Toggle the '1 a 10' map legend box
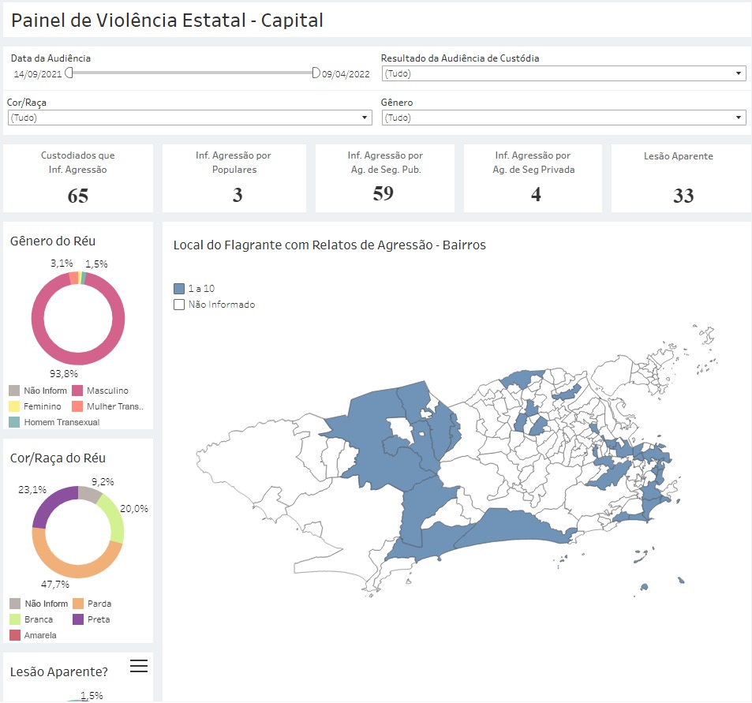The image size is (752, 703). (179, 289)
